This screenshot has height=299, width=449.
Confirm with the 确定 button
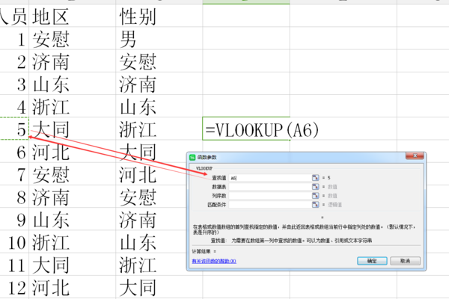[372, 261]
